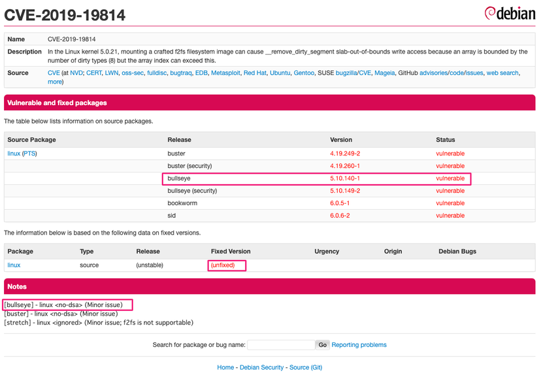This screenshot has height=375, width=539.
Task: Click the Debian logo
Action: coord(509,13)
